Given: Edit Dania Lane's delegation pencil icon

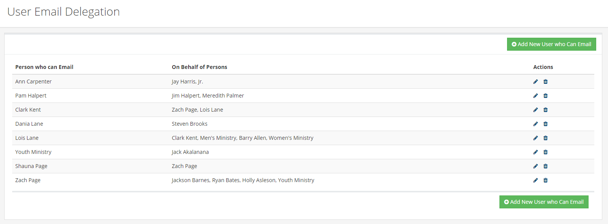Looking at the screenshot, I should (x=536, y=124).
